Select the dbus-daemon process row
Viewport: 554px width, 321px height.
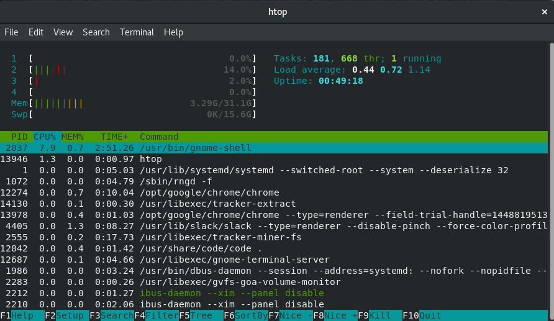coord(274,271)
